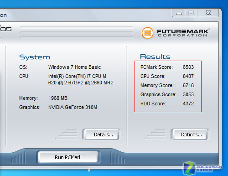Image resolution: width=228 pixels, height=176 pixels.
Task: Click the 'Graphics Score:' label
Action: point(158,94)
